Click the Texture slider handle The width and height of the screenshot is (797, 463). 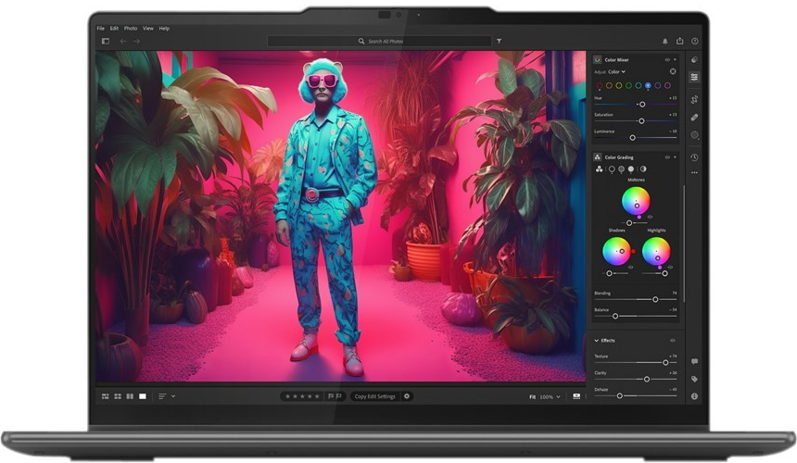click(x=665, y=362)
